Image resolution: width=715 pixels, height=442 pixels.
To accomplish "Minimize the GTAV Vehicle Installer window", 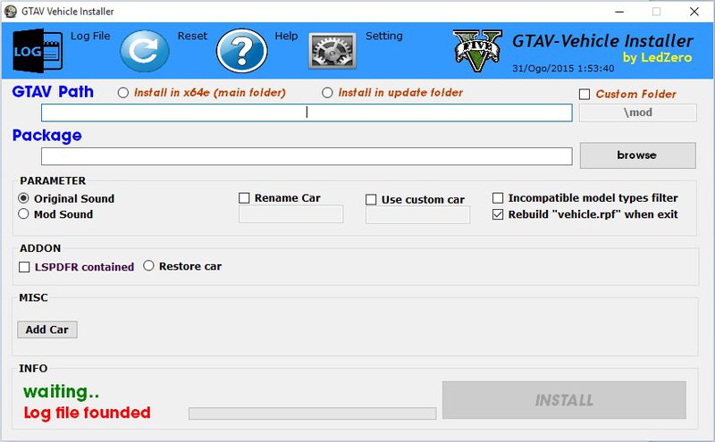I will (x=619, y=12).
